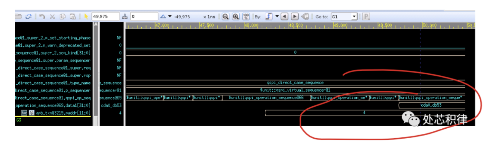
Task: Click the signal list vertical scrollbar
Action: (x=96, y=74)
